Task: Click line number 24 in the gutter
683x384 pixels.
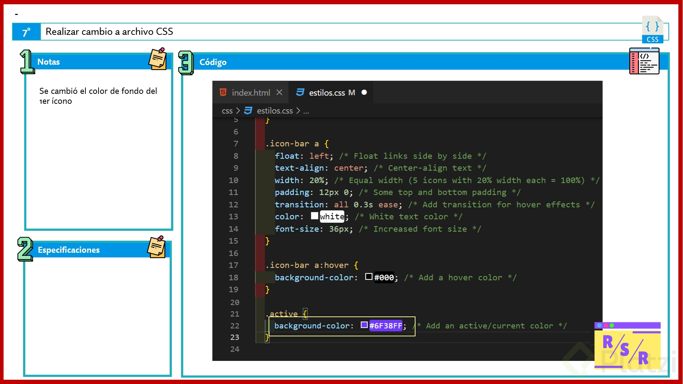Action: coord(235,349)
